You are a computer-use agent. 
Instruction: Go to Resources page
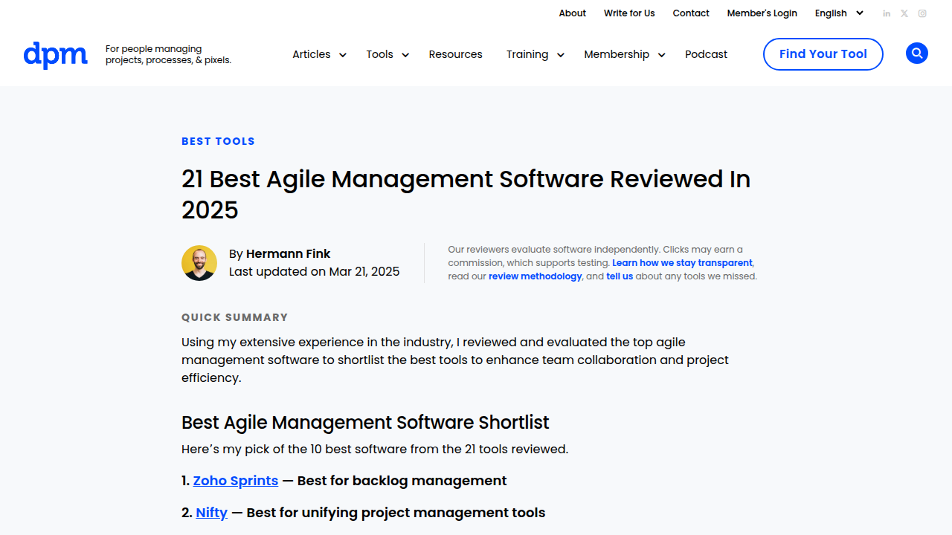coord(455,54)
